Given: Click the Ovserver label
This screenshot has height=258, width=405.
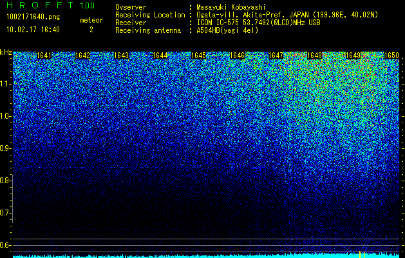Looking at the screenshot, I should (x=131, y=8).
